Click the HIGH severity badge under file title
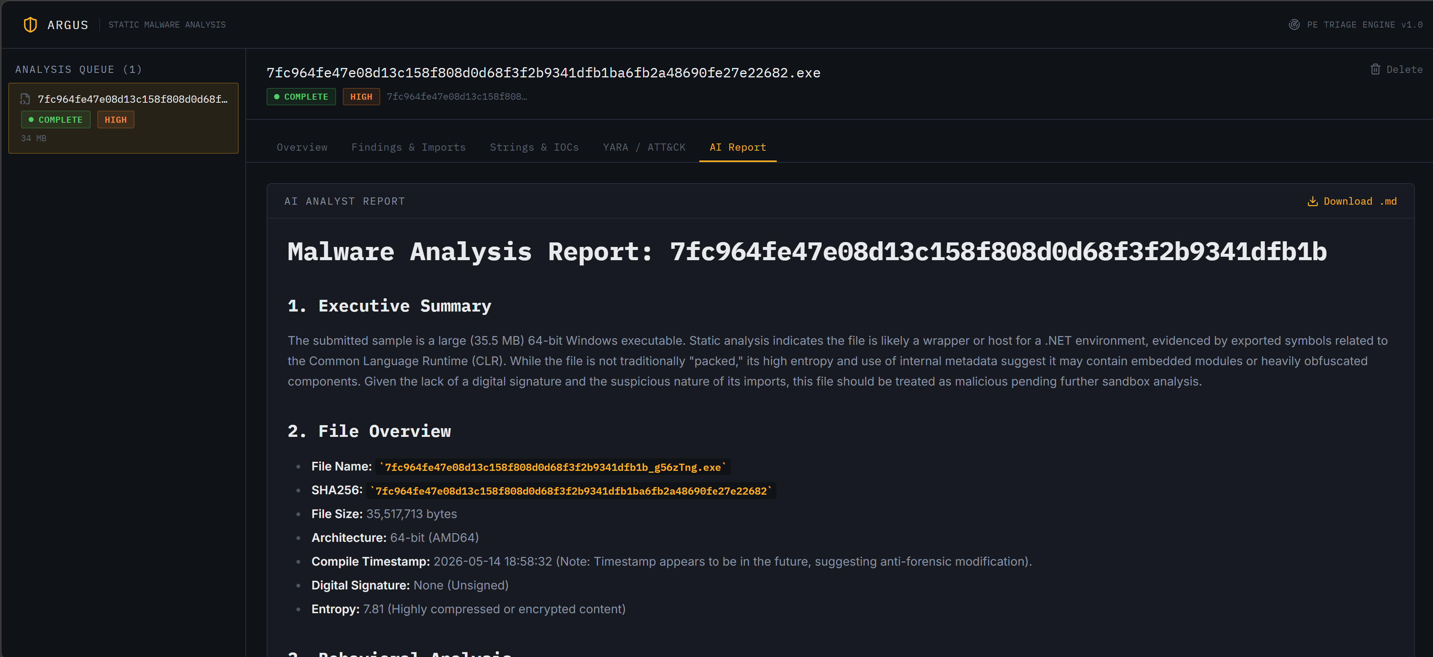The height and width of the screenshot is (657, 1433). pyautogui.click(x=361, y=96)
